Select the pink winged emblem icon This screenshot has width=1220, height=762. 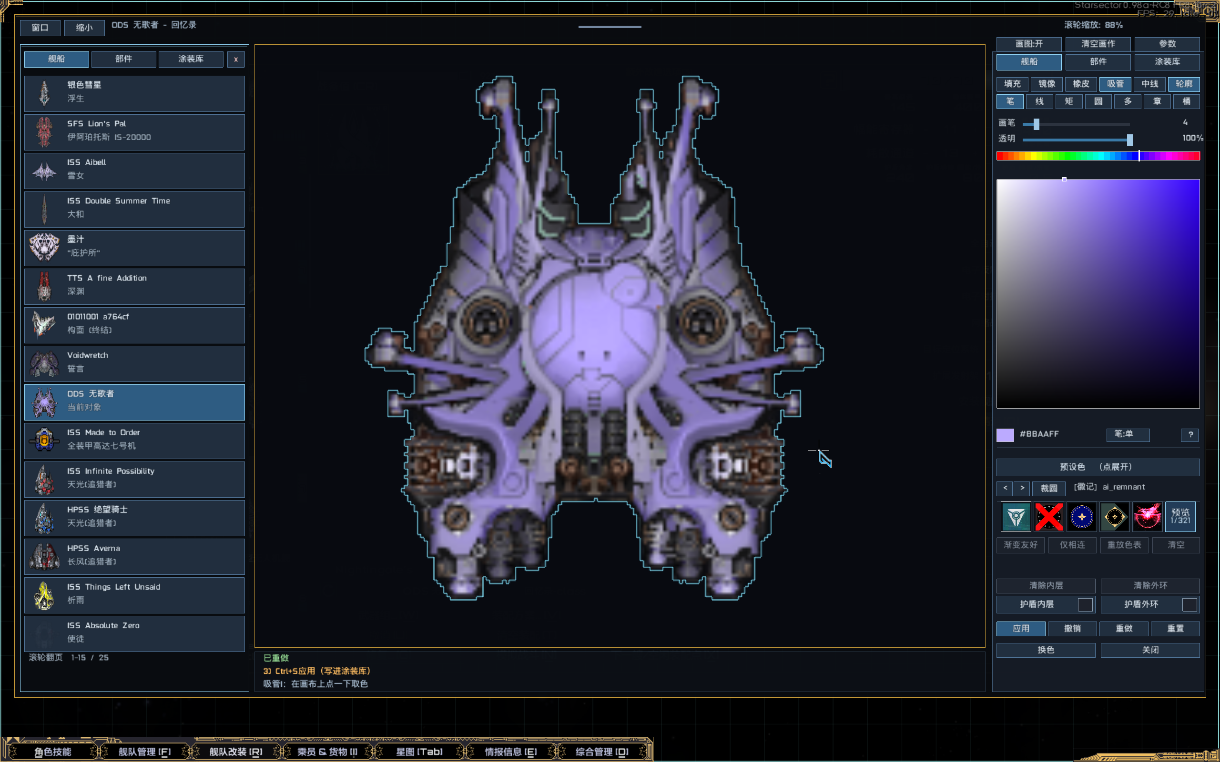(x=1148, y=517)
